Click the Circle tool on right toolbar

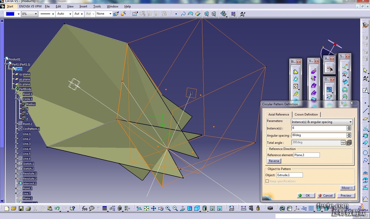(x=365, y=153)
